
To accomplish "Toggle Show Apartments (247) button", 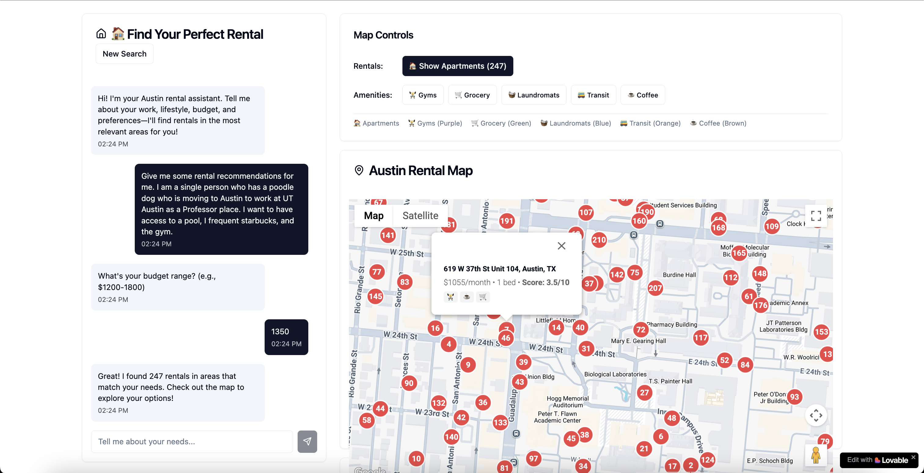I will 457,66.
